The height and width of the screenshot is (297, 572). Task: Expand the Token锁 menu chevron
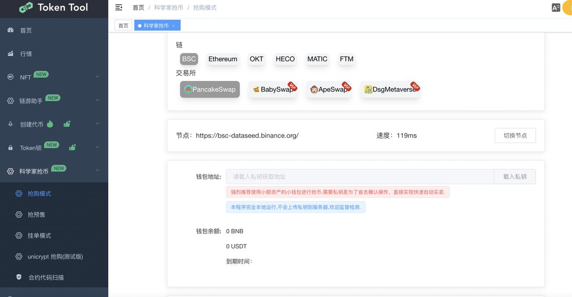(97, 148)
